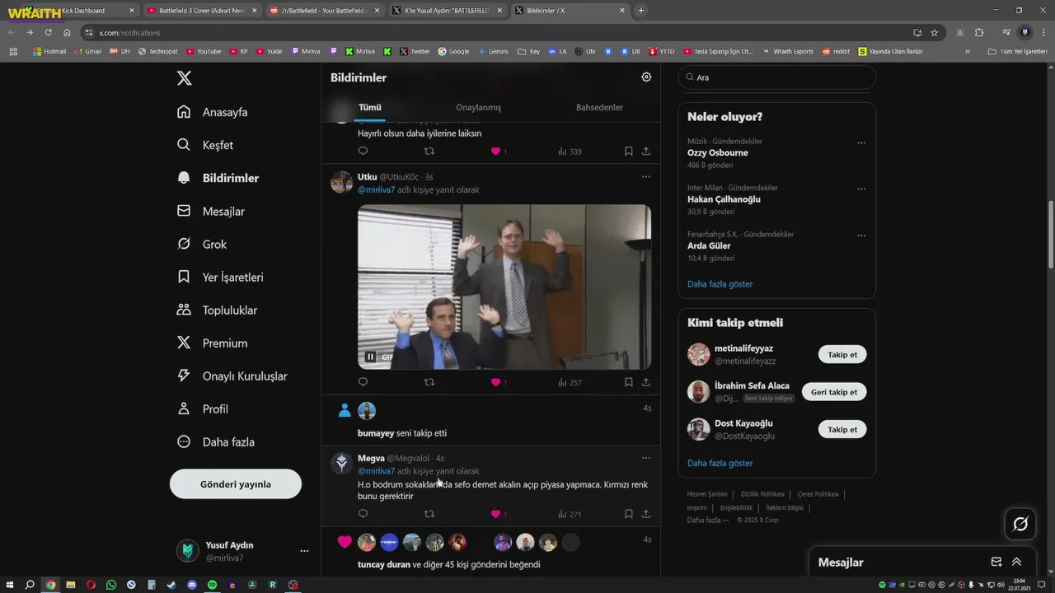Expand Daha fazla sidebar menu
Image resolution: width=1055 pixels, height=593 pixels.
click(216, 441)
